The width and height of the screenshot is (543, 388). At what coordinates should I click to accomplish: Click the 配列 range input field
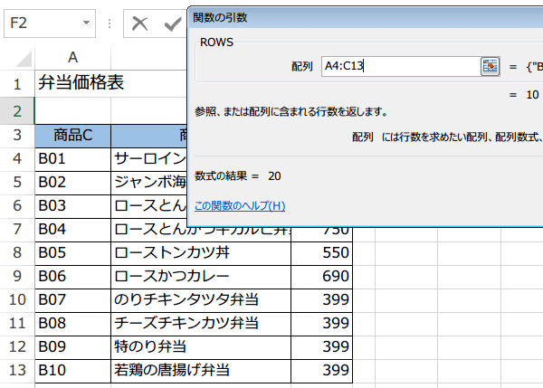click(x=398, y=66)
